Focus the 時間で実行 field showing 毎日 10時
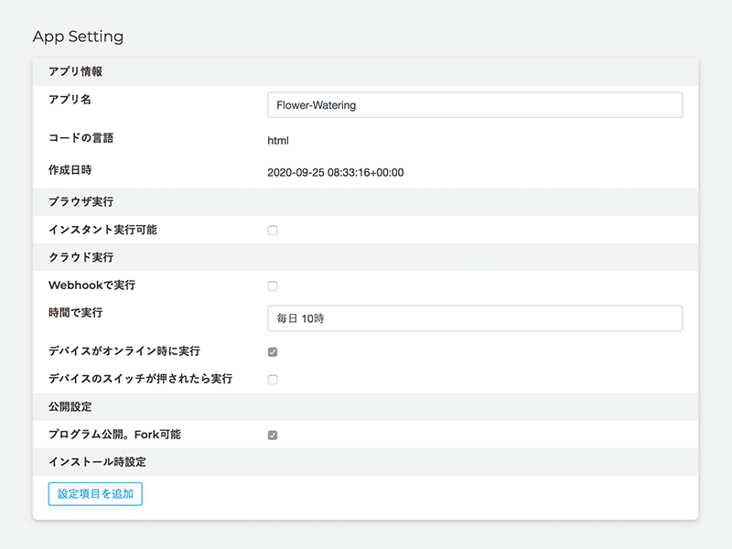 coord(474,318)
